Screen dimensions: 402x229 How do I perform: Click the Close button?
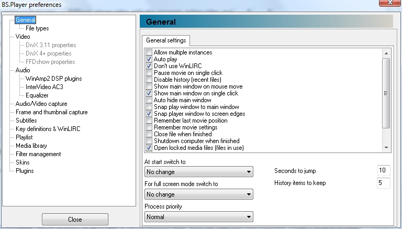[x=75, y=220]
